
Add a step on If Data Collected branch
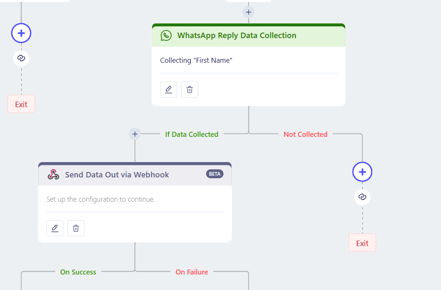coord(135,134)
